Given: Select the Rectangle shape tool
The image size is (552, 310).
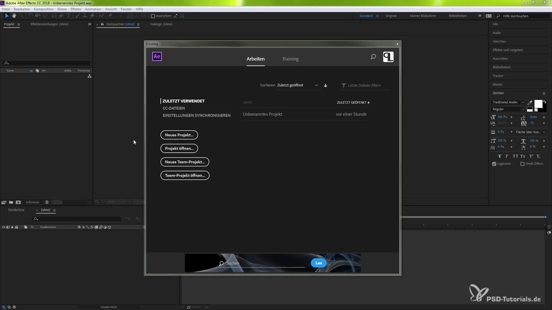Looking at the screenshot, I should (54, 16).
